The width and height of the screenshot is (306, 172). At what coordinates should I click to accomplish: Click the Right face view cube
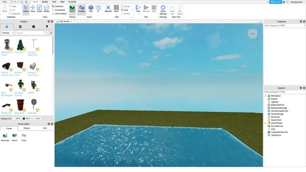[x=252, y=34]
